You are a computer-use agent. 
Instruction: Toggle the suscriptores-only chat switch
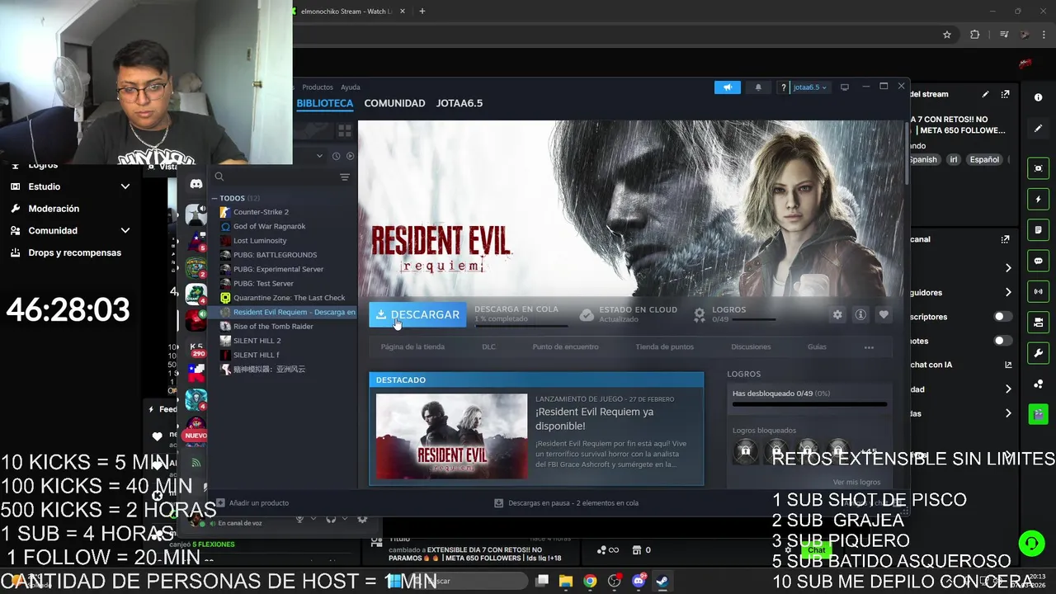(1002, 317)
